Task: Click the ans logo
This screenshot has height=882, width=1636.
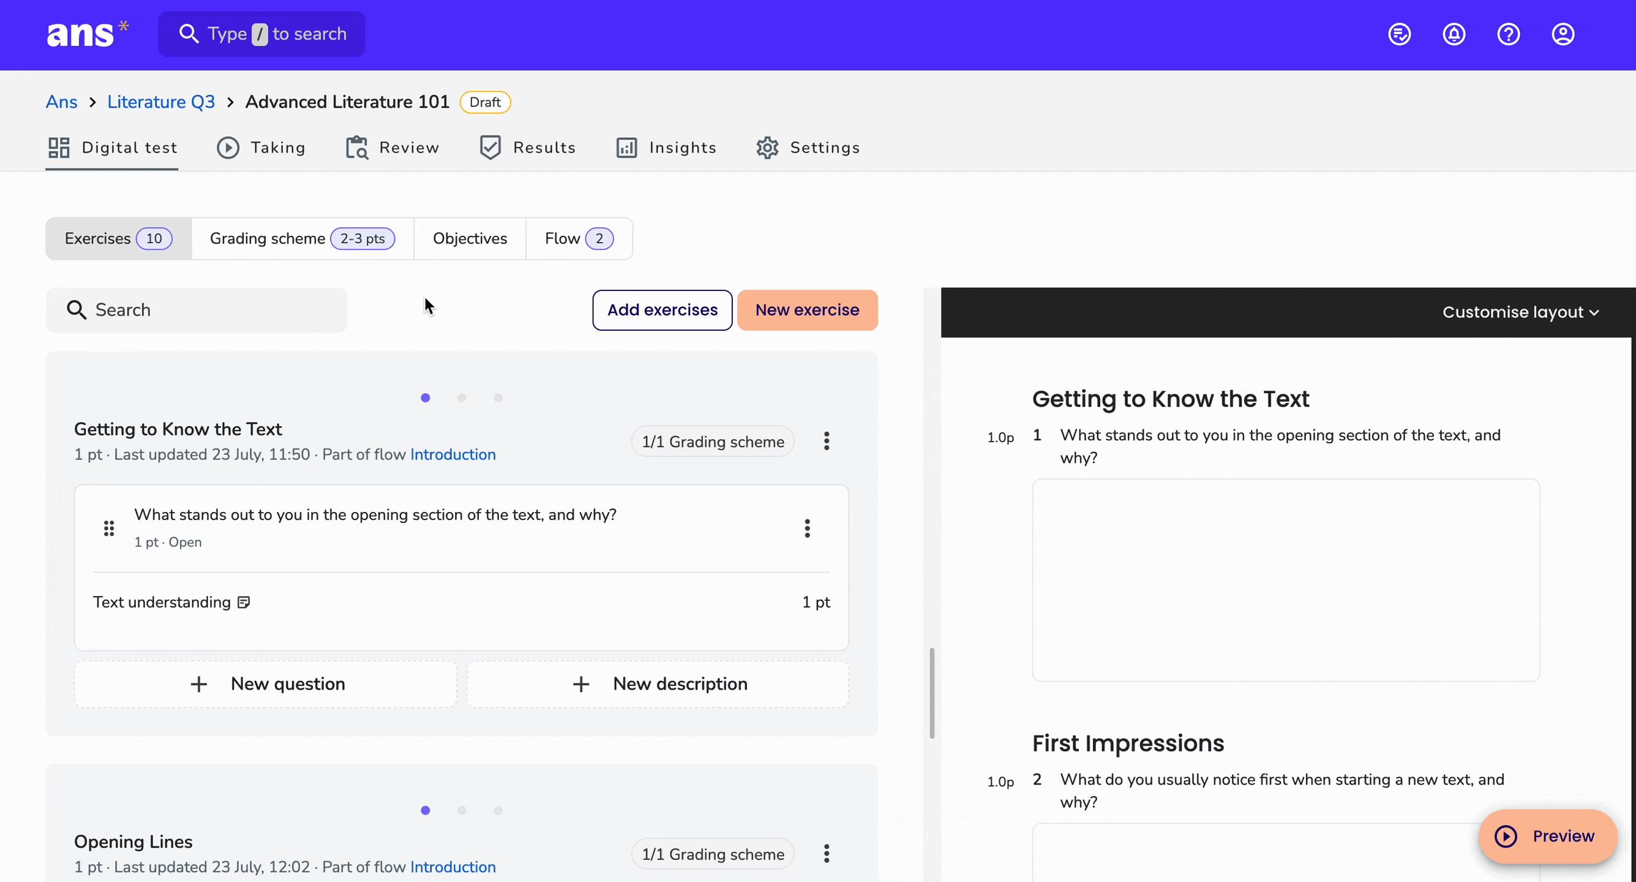Action: click(88, 33)
